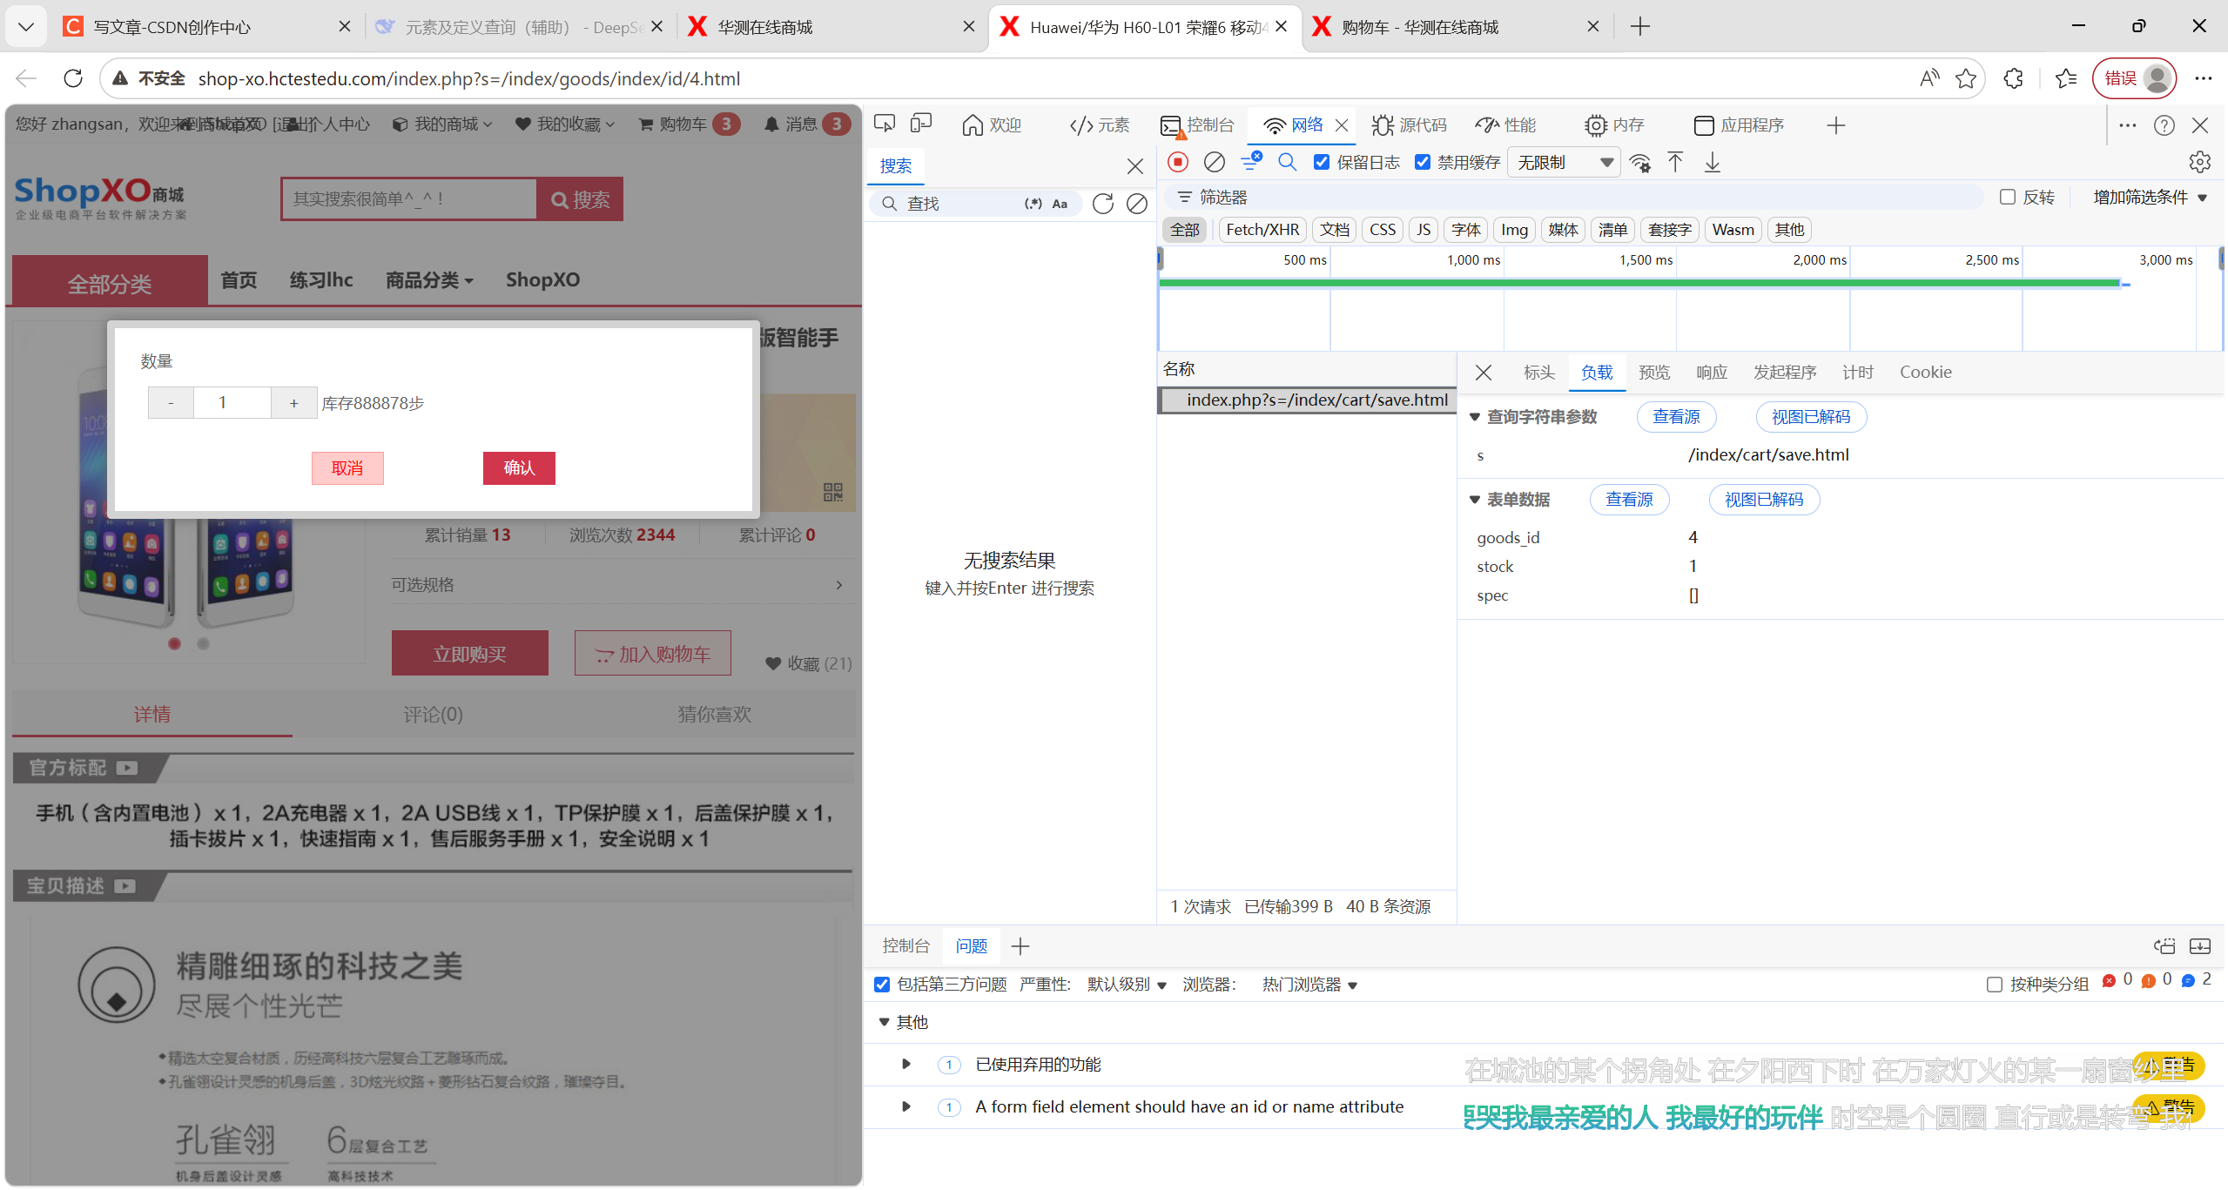Click 查看源 next to 表单数据
Image resolution: width=2228 pixels, height=1190 pixels.
click(1628, 500)
